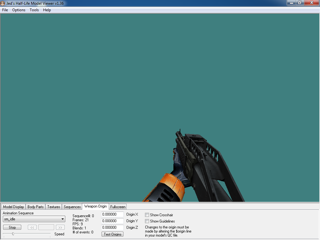Switch to the Model Display tab

coord(13,207)
